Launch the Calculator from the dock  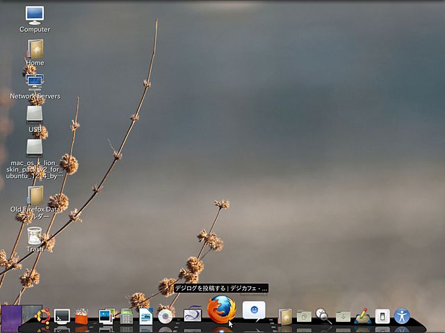(x=126, y=317)
